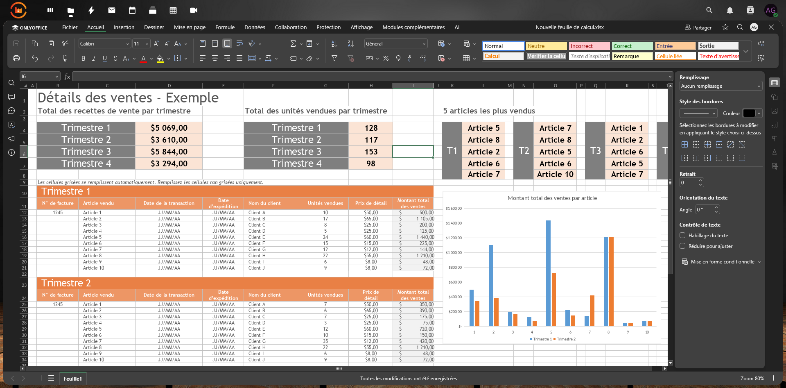Activate the filter icon
Viewport: 786px width, 388px height.
coord(334,59)
